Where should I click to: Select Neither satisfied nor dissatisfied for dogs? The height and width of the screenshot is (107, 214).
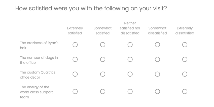tap(130, 59)
